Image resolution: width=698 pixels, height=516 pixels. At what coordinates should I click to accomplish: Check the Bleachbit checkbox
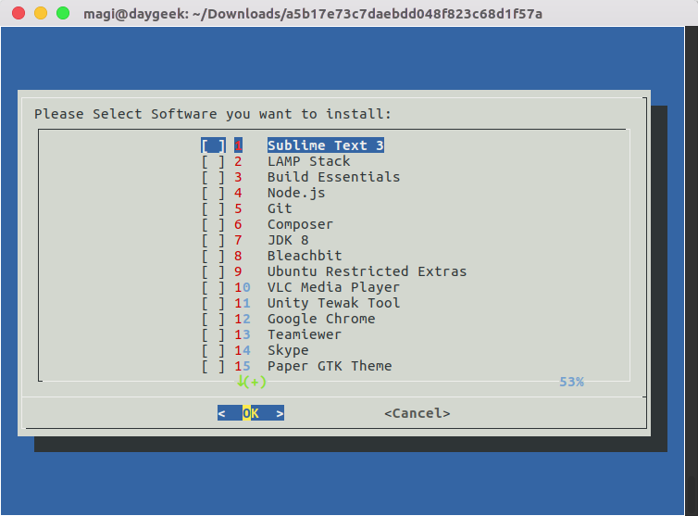(213, 256)
